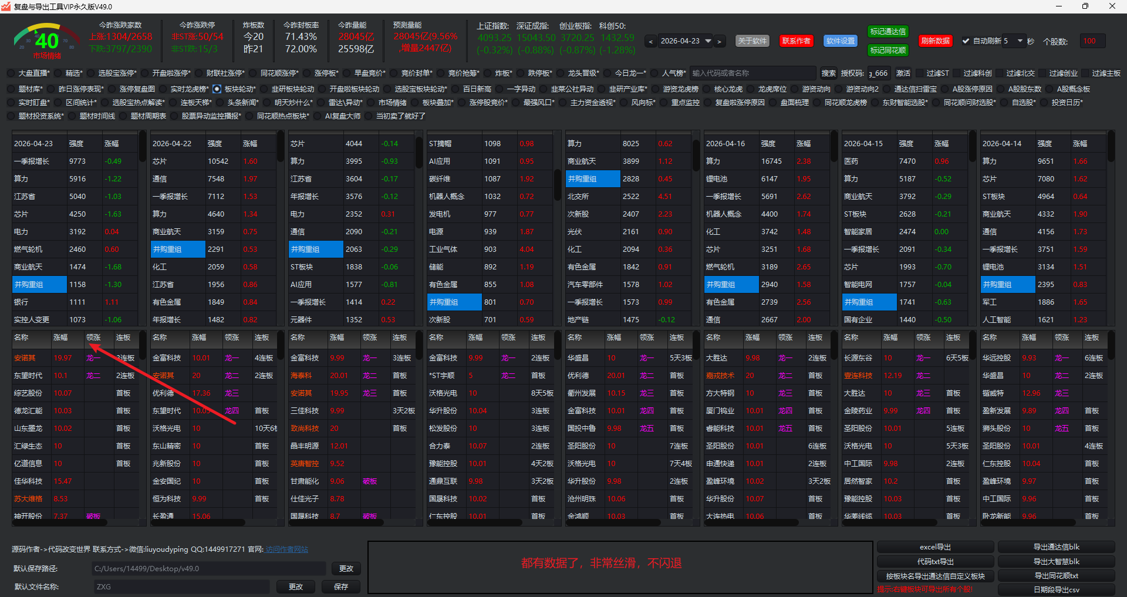Click the red 联系作者 button
The image size is (1127, 597).
tap(796, 41)
